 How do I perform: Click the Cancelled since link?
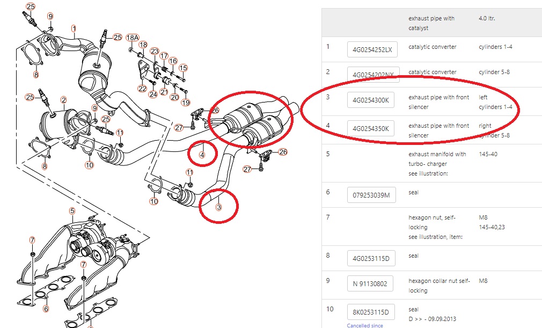coord(365,325)
